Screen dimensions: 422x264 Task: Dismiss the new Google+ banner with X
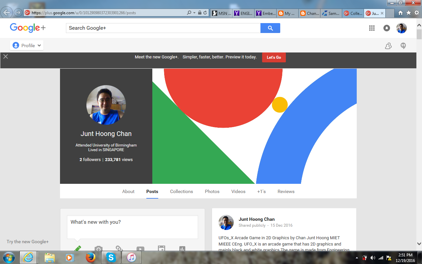(x=6, y=56)
